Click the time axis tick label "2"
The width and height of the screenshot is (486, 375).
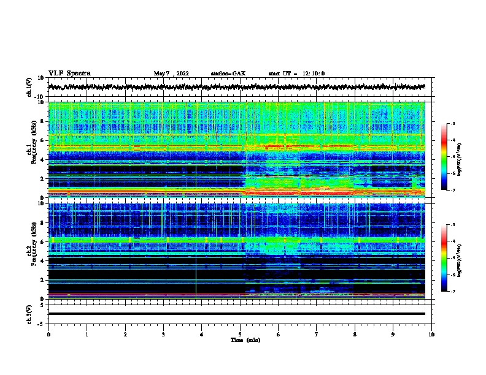[x=125, y=335]
